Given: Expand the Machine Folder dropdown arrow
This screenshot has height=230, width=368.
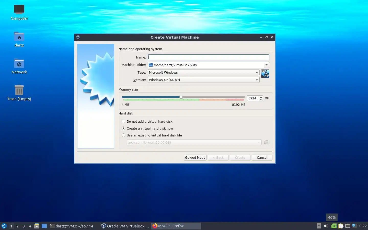Looking at the screenshot, I should point(267,65).
